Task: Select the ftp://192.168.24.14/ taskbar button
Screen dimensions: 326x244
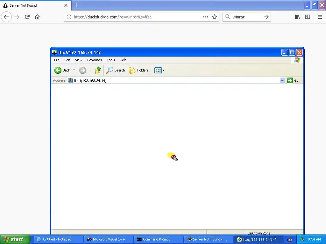Action: pos(259,239)
